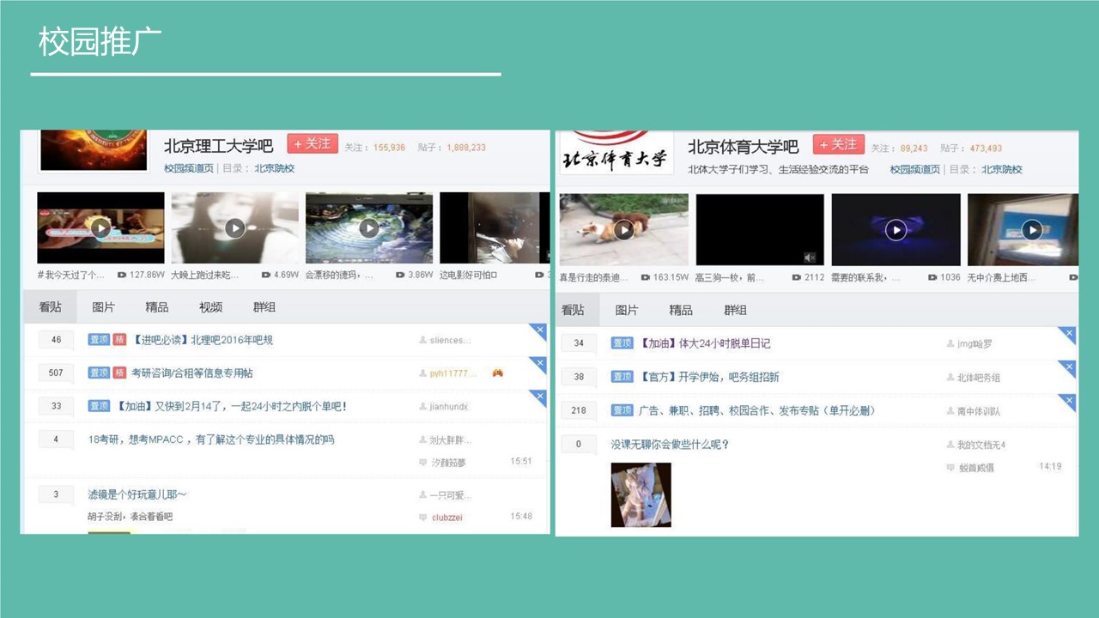Open 看贴 tab in 北京体育大学吧
Screen dimensions: 1099x618
573,310
